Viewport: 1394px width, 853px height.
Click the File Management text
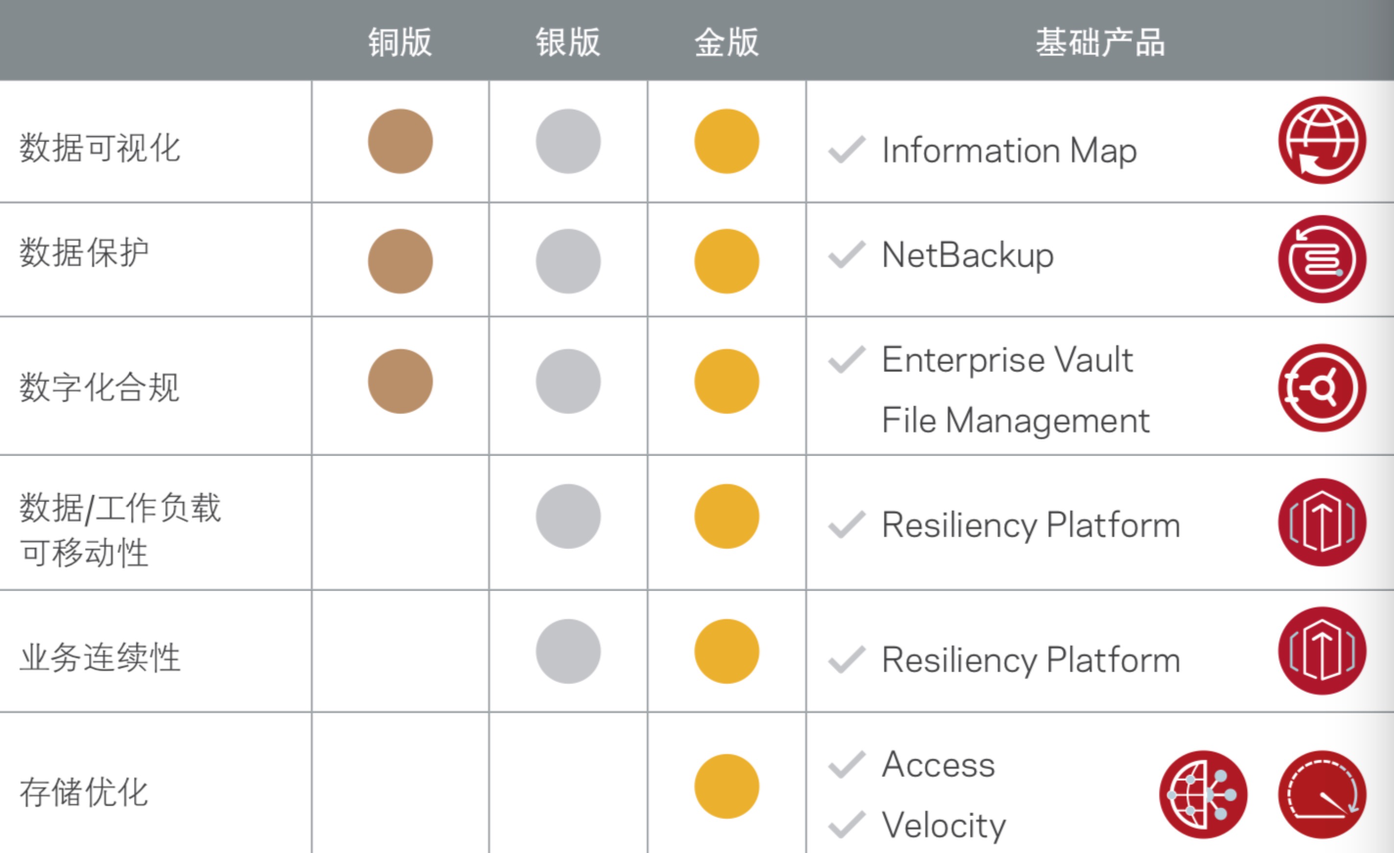(1016, 421)
